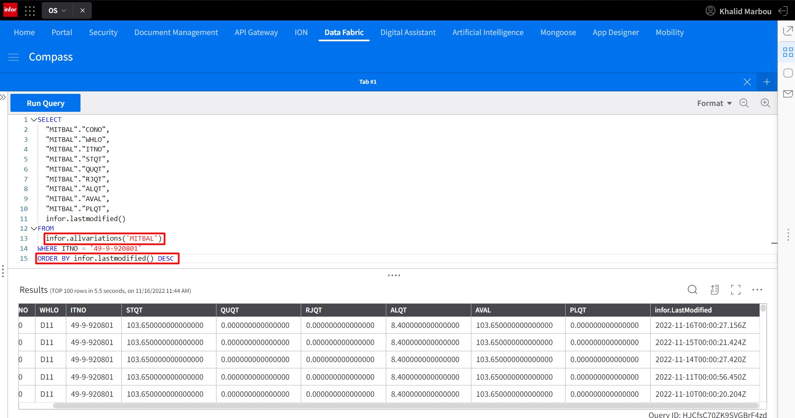Open the results more options menu
Screen dimensions: 795x418
[757, 290]
